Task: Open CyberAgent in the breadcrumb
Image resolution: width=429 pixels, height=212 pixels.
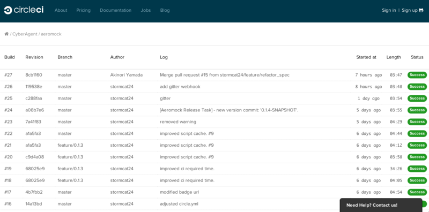Action: [x=25, y=34]
